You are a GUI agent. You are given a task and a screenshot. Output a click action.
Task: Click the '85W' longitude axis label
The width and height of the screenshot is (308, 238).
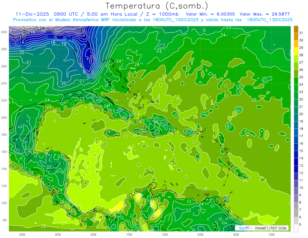(58, 235)
